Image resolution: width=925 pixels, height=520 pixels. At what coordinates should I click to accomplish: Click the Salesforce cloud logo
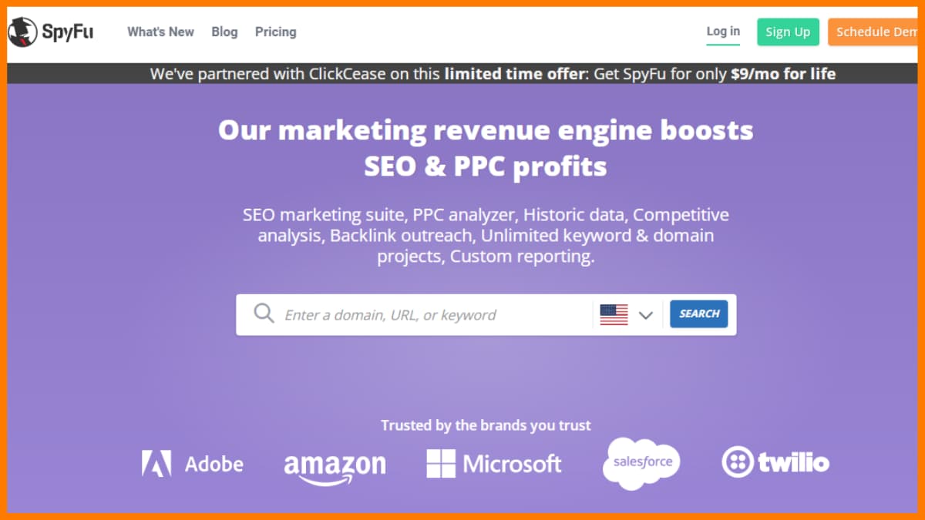pos(642,462)
